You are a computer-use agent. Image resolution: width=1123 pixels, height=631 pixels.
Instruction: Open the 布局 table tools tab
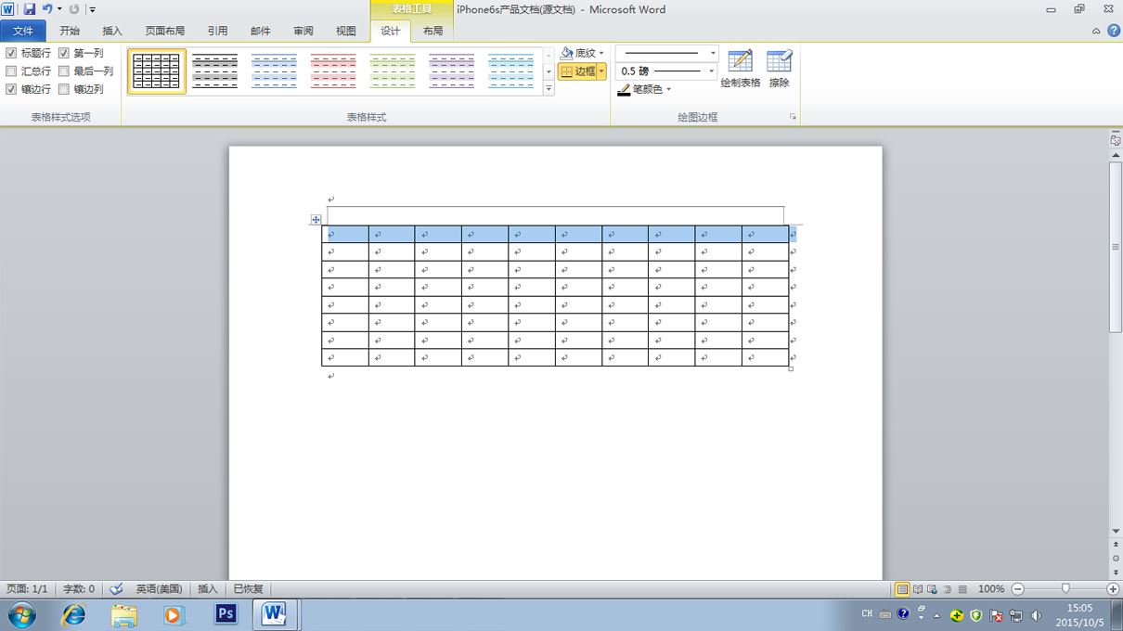[433, 31]
